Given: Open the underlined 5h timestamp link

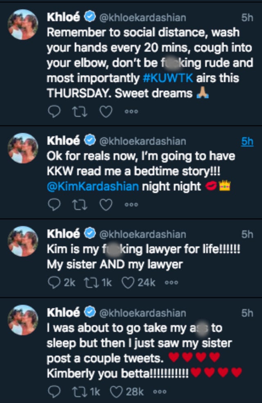Looking at the screenshot, I should 247,141.
